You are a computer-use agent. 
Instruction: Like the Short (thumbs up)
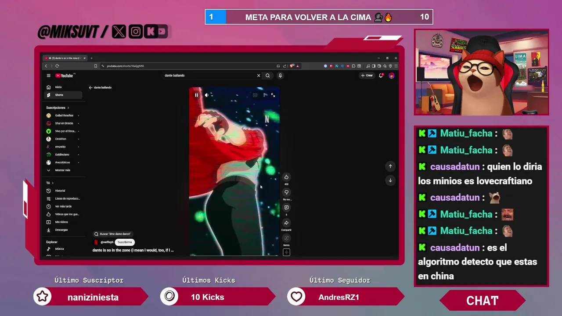click(x=286, y=177)
